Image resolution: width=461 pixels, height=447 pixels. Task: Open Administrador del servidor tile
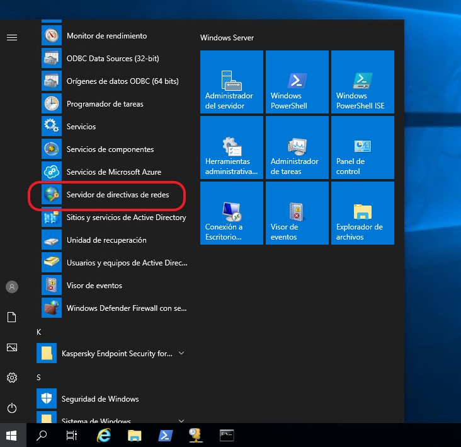click(232, 82)
